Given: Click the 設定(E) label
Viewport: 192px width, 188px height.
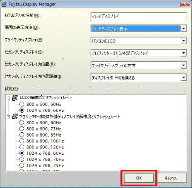Looking at the screenshot, I should [12, 89].
